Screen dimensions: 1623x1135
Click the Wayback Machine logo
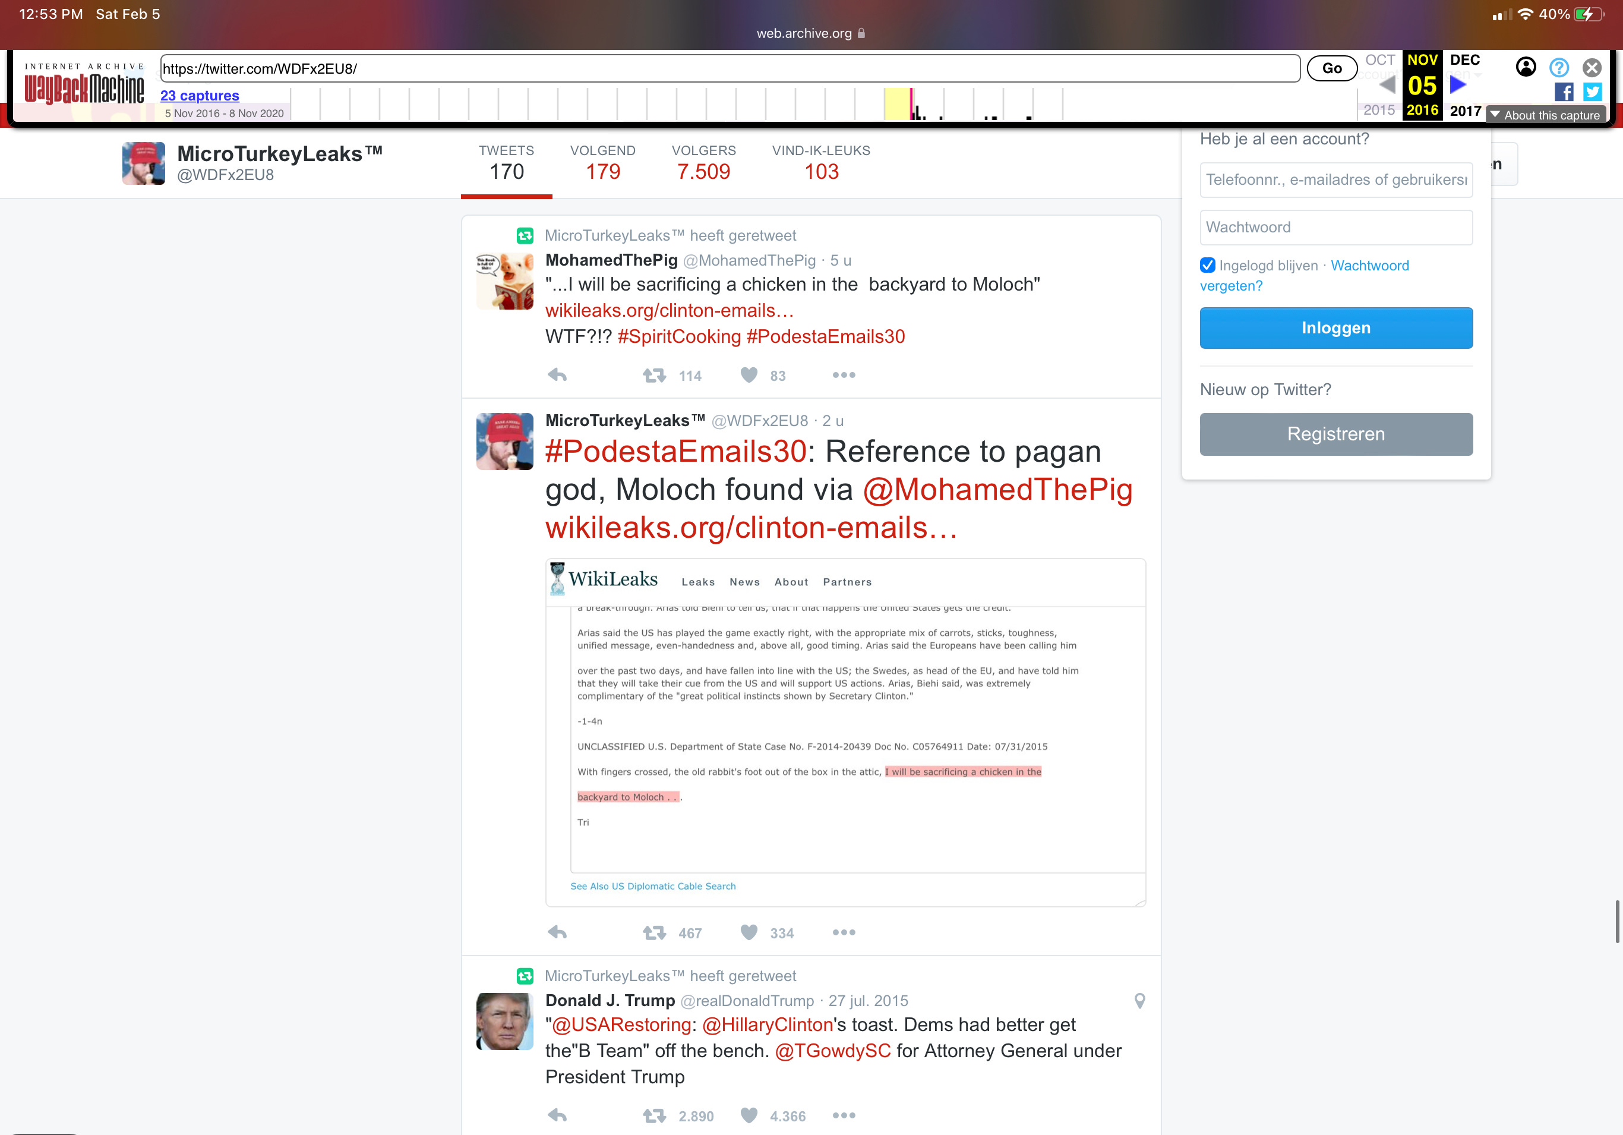(84, 85)
